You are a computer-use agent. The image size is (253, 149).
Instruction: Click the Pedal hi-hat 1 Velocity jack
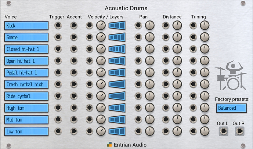click(x=89, y=72)
